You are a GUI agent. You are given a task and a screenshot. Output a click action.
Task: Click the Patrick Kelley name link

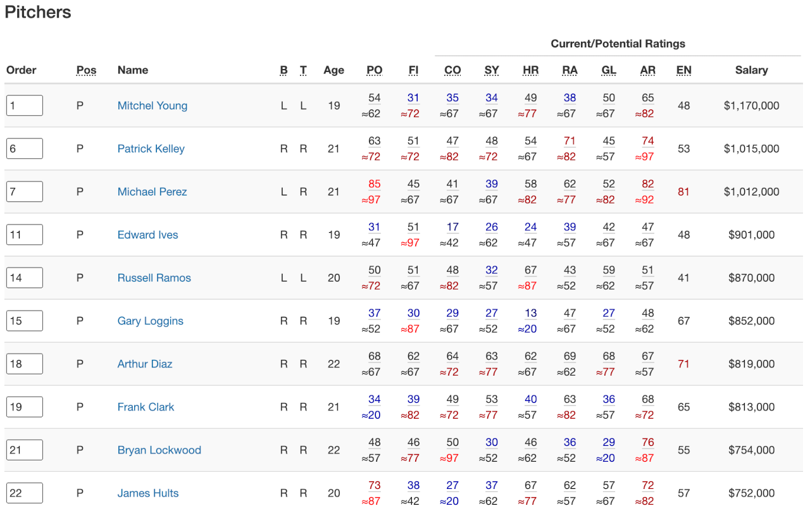point(151,149)
